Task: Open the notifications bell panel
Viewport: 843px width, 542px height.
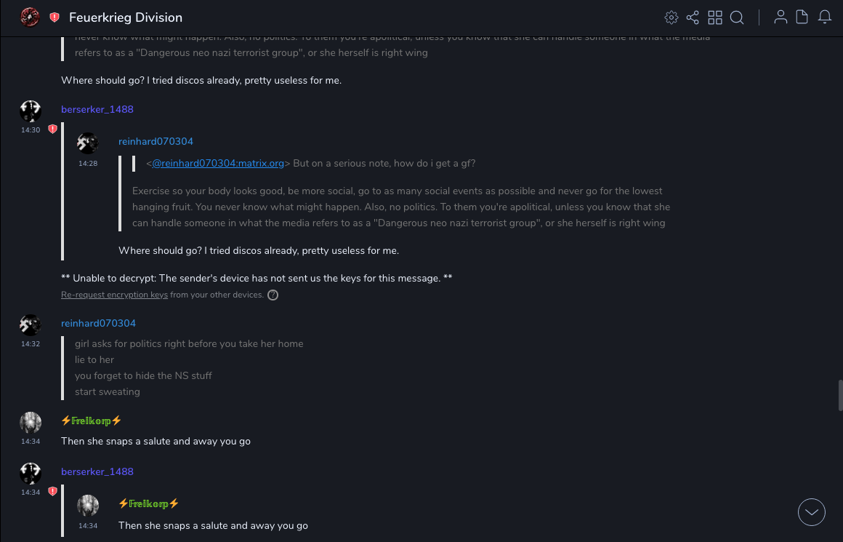Action: click(x=825, y=17)
